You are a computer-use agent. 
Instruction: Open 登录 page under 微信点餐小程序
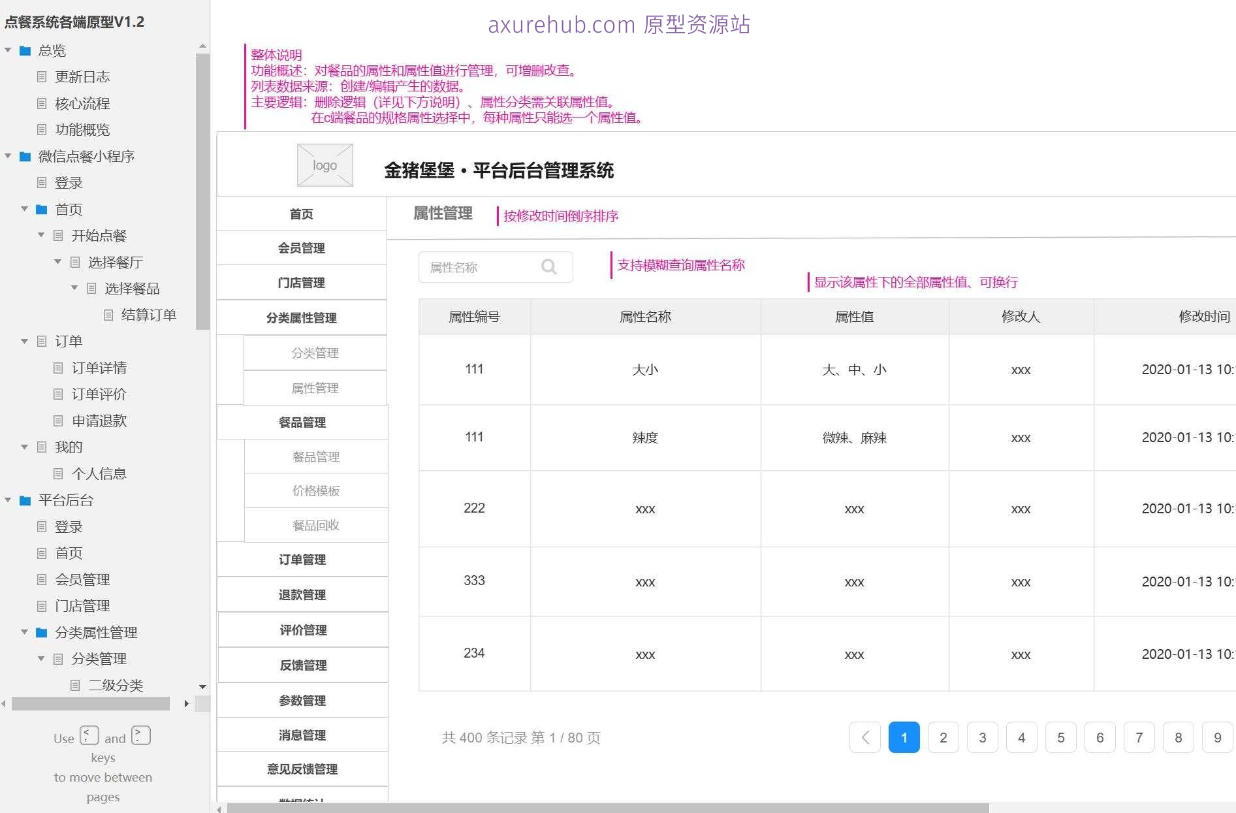point(69,183)
